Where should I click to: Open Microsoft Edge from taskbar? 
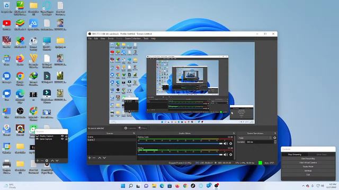coord(162,186)
